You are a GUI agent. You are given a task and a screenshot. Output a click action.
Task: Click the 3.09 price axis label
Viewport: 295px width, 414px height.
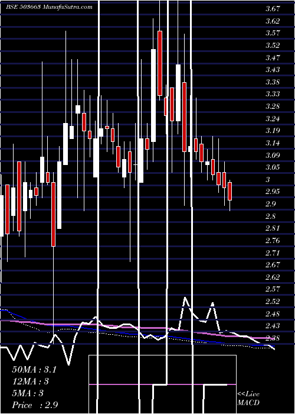[273, 155]
